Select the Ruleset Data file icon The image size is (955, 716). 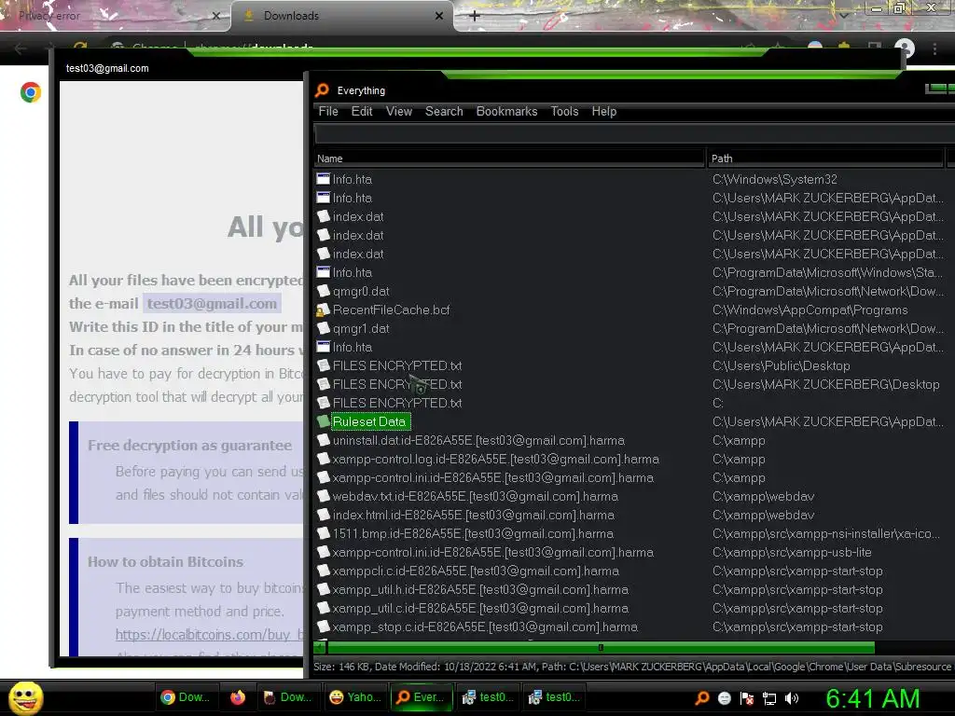(x=324, y=421)
